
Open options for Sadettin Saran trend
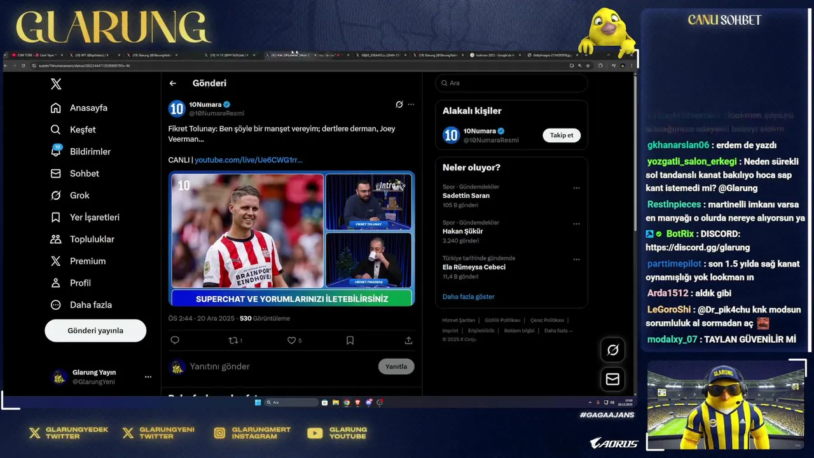coord(576,188)
